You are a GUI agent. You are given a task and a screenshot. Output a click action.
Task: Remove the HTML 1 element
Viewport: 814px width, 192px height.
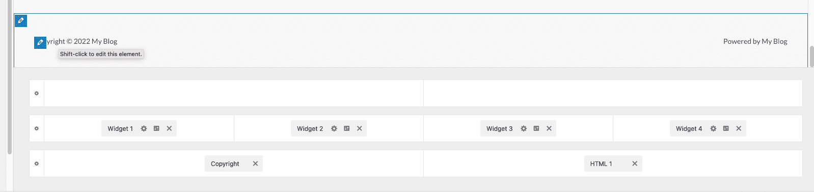click(635, 163)
